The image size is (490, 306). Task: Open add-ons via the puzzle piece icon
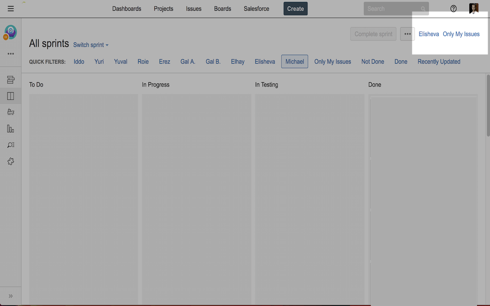tap(10, 161)
